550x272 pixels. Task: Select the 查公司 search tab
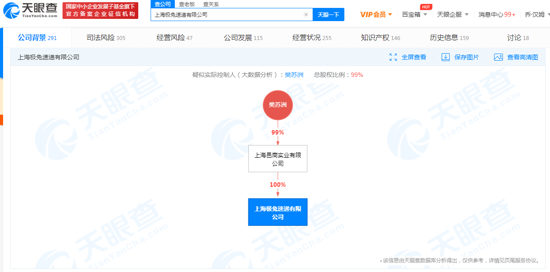click(x=162, y=4)
